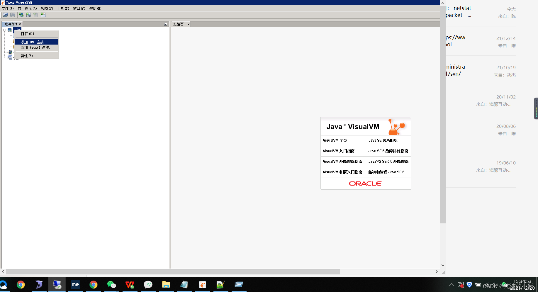This screenshot has width=538, height=292.
Task: Click the Load (open folder) toolbar icon
Action: click(5, 15)
